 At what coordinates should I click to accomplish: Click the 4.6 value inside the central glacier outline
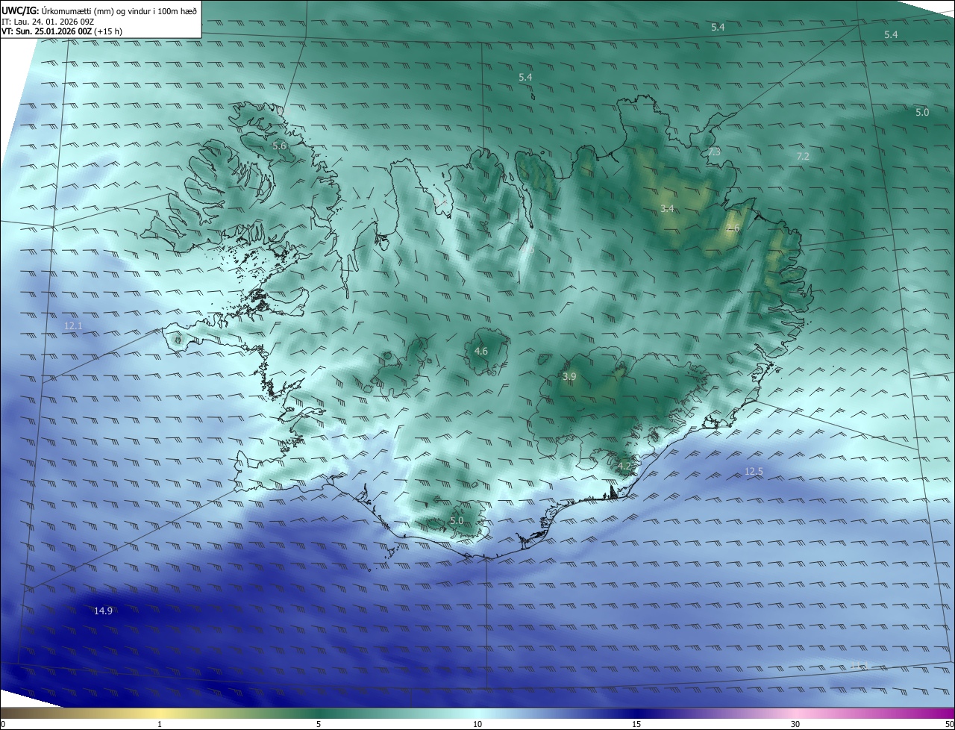(x=481, y=351)
